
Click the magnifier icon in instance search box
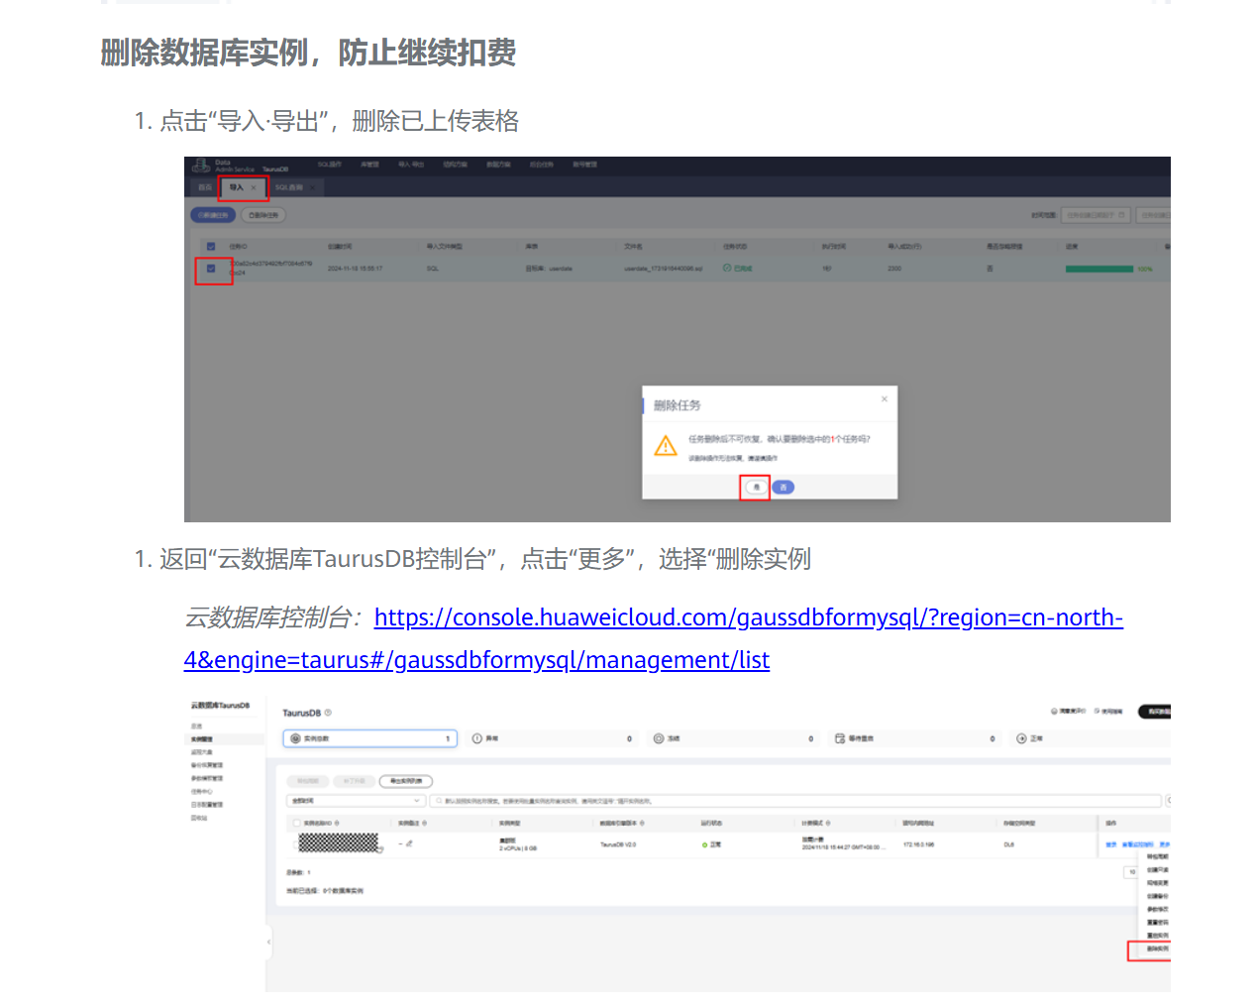[439, 801]
